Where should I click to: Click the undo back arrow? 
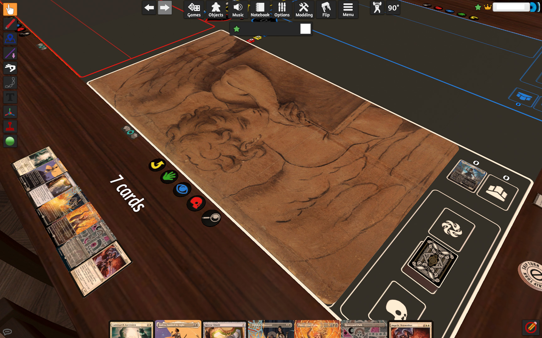149,8
